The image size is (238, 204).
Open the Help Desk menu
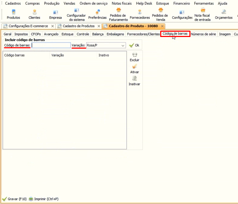coord(144,3)
